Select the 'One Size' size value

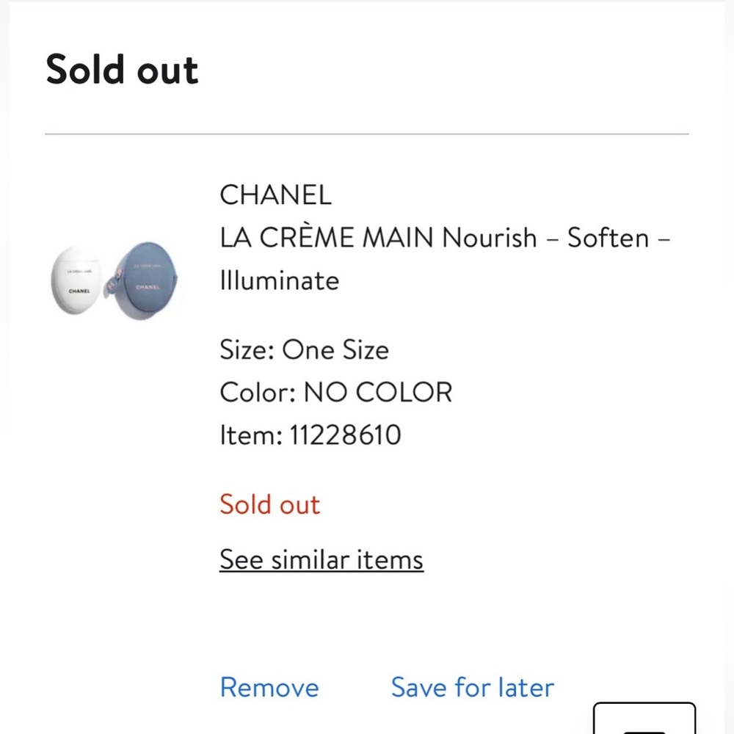click(335, 349)
